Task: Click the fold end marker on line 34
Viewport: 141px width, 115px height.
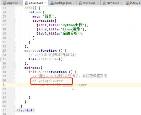Action: coord(15,98)
